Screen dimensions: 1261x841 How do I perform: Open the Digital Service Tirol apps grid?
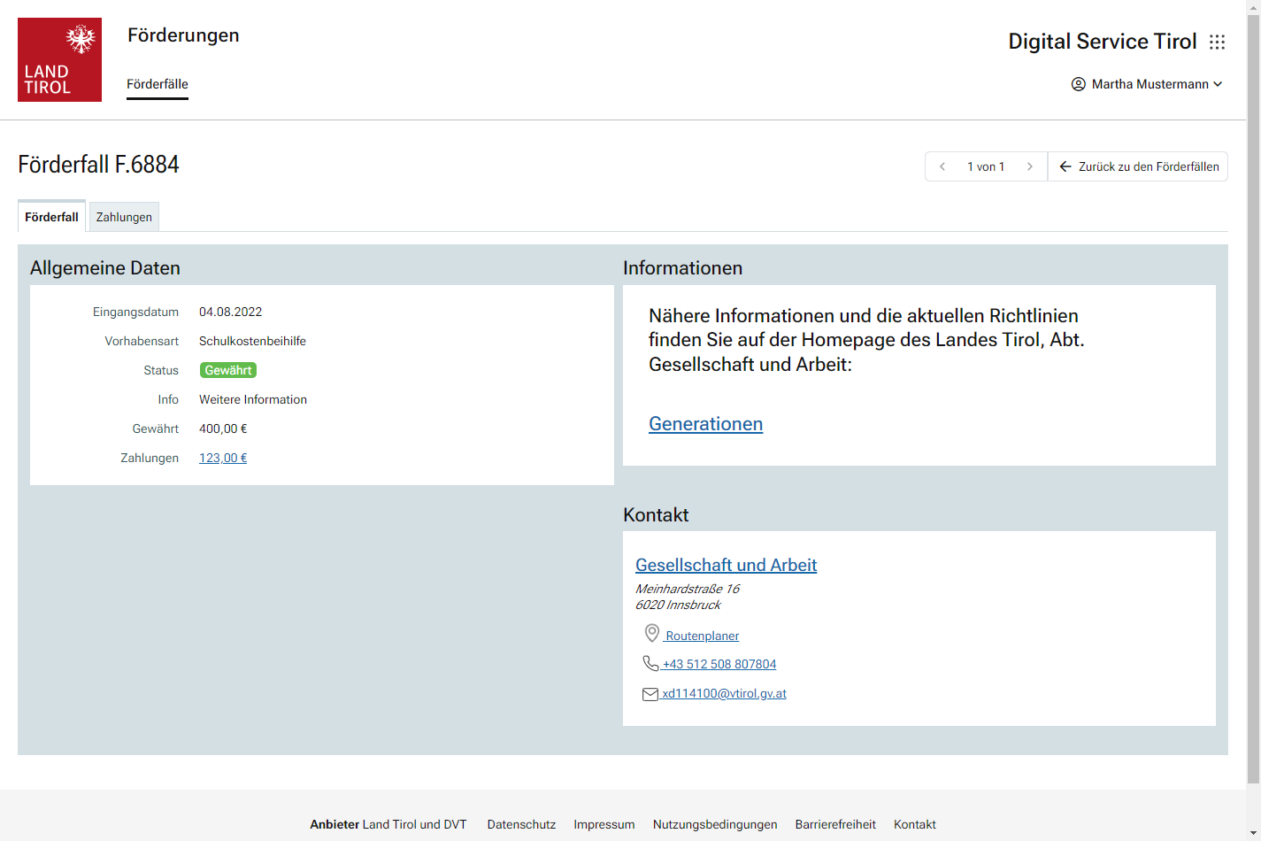(x=1218, y=42)
